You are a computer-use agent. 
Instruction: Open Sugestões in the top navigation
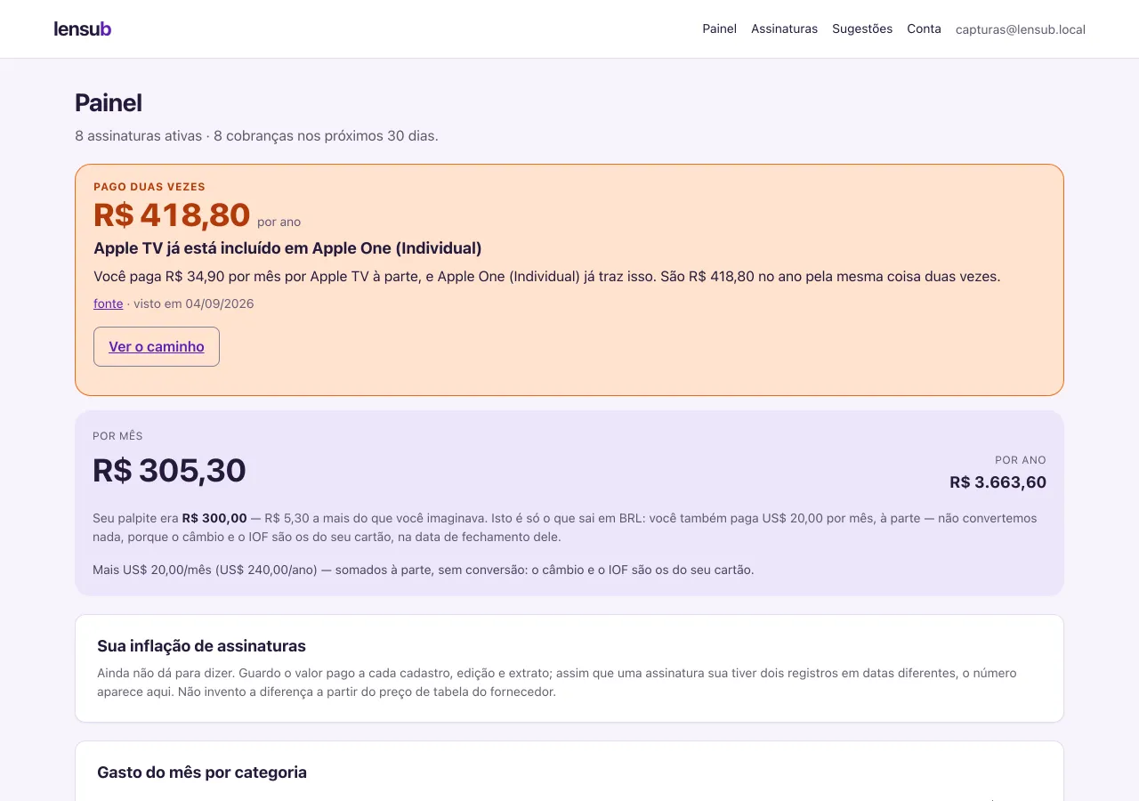tap(862, 28)
